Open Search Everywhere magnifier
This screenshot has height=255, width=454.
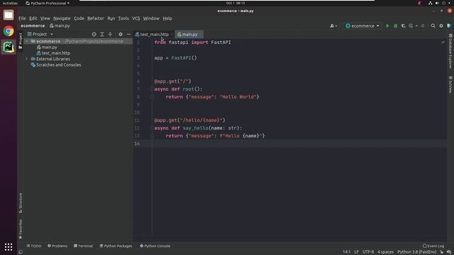click(433, 25)
